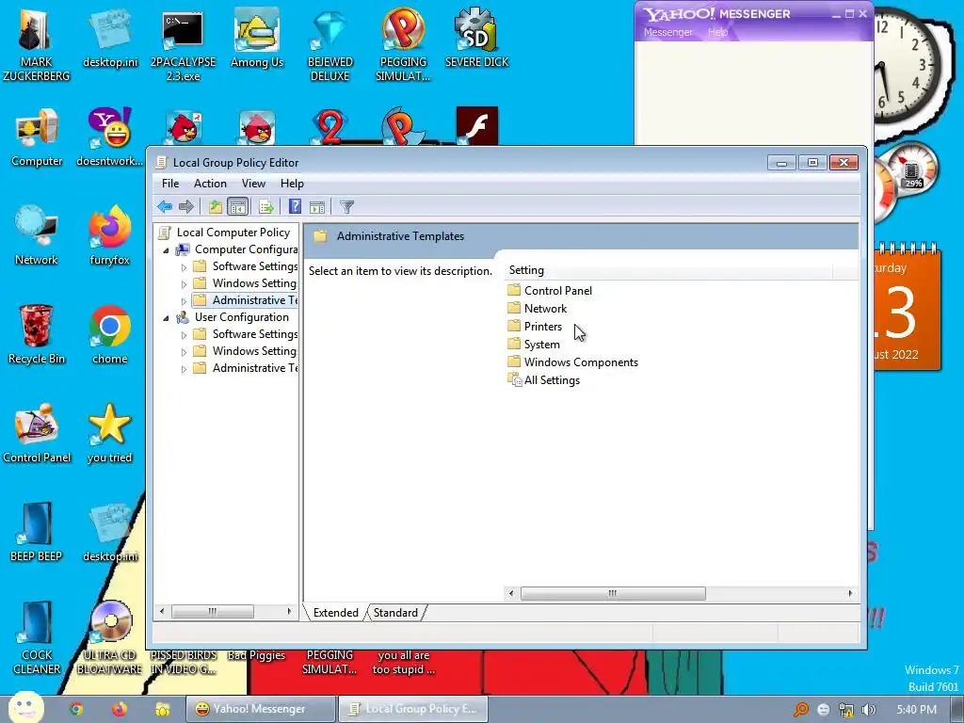Click the Filter funnel toolbar icon
Viewport: 964px width, 723px height.
click(x=346, y=206)
